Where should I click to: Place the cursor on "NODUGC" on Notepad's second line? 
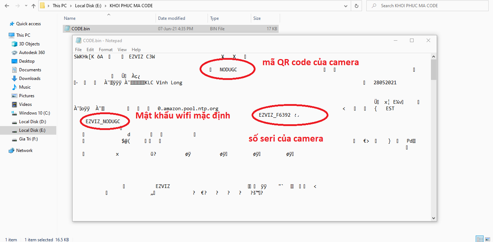point(228,70)
